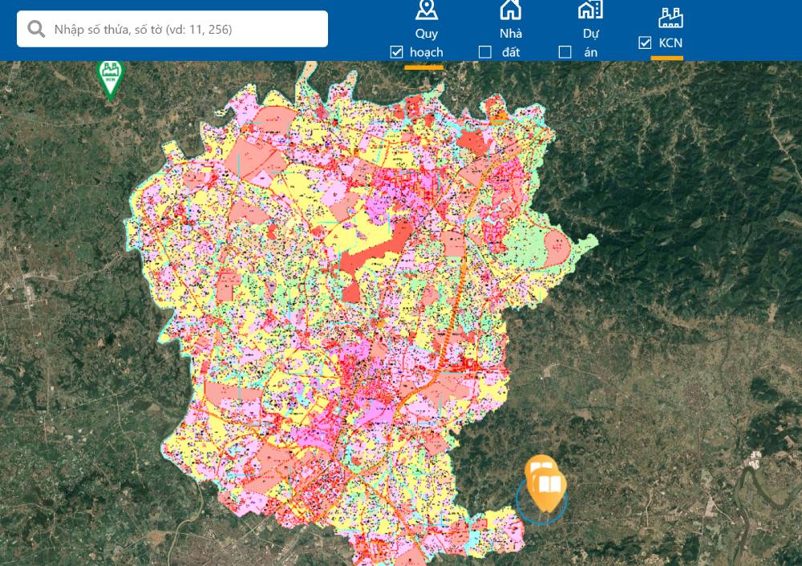Click the Nhà đất house icon
The height and width of the screenshot is (566, 802).
click(510, 10)
